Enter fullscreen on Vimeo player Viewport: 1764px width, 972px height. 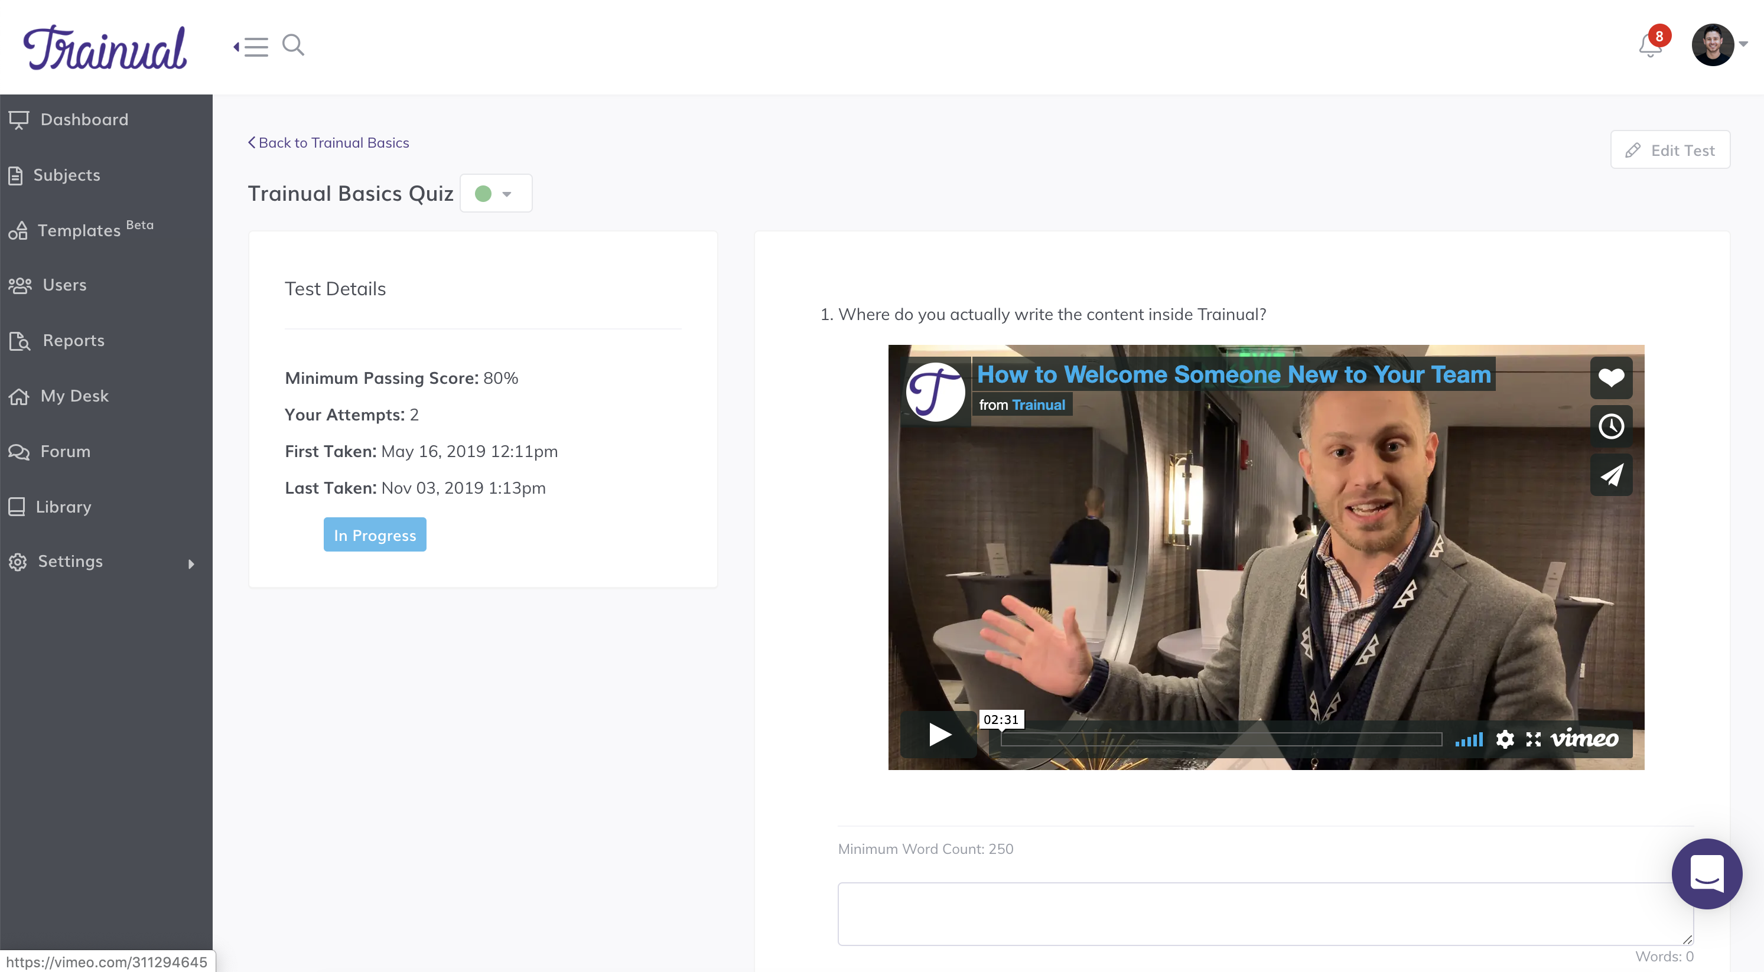click(x=1533, y=739)
